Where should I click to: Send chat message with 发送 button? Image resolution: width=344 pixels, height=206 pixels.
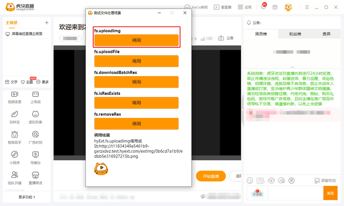(x=330, y=193)
